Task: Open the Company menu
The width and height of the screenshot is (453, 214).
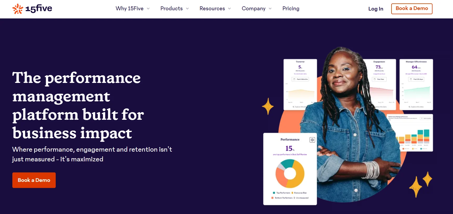Action: point(254,8)
